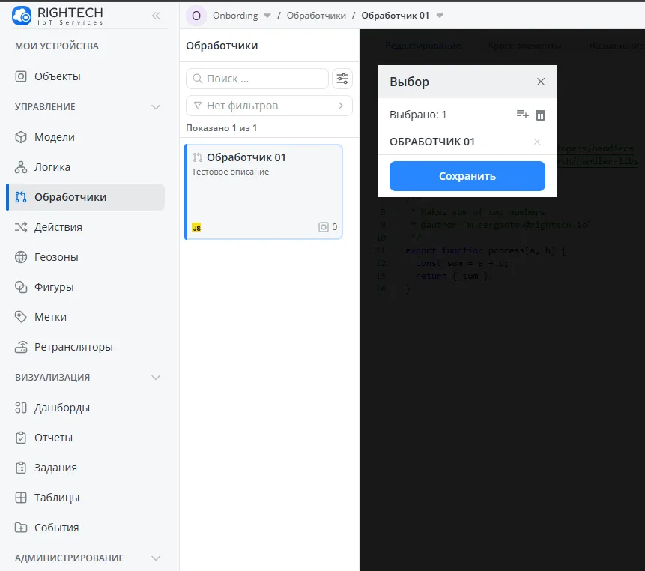
Task: Click the objects count icon on card
Action: [x=324, y=227]
